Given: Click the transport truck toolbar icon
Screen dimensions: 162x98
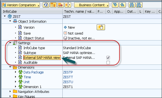Looking at the screenshot, I should point(60,5).
